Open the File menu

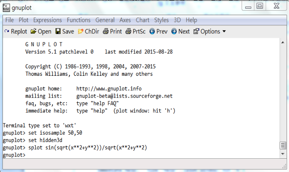tap(10, 20)
